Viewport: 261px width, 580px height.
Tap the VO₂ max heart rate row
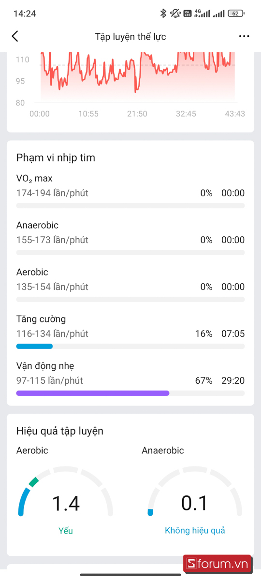[x=130, y=190]
